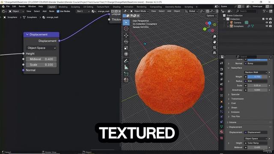Select the Measure tool
This screenshot has height=154, width=274.
(126, 67)
